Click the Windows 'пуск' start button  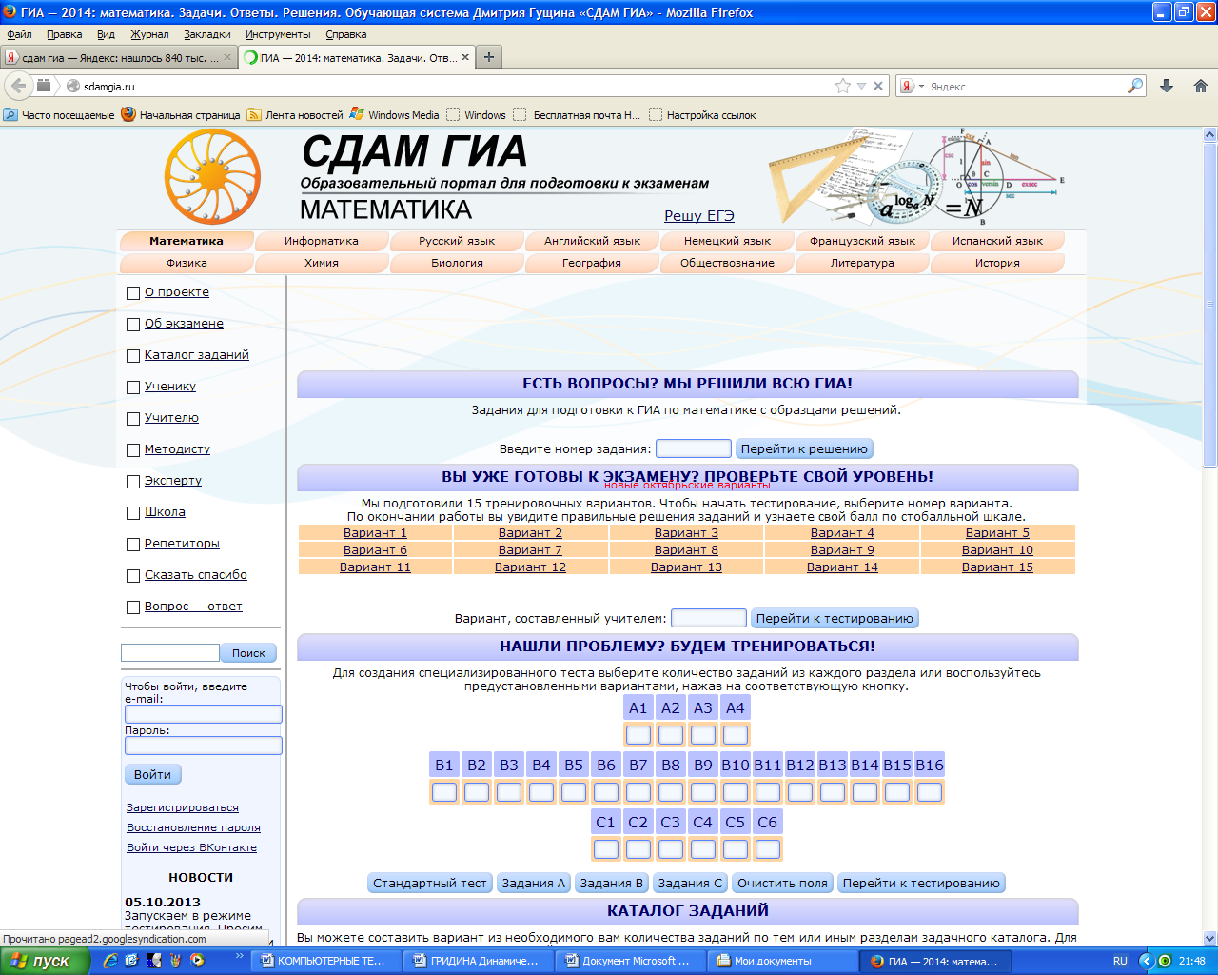tap(45, 961)
